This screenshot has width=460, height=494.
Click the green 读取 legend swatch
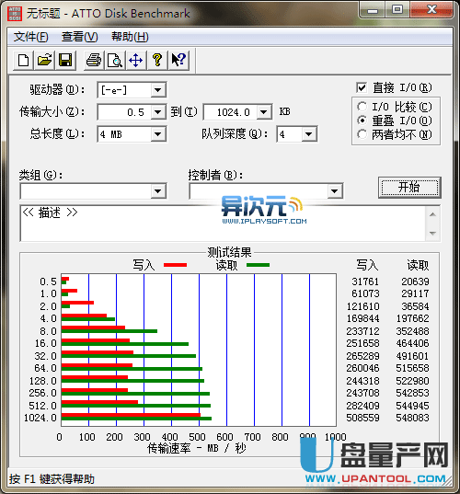258,265
